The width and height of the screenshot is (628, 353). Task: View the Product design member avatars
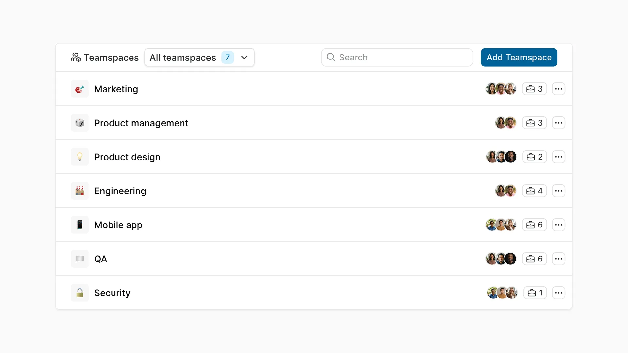(x=501, y=157)
